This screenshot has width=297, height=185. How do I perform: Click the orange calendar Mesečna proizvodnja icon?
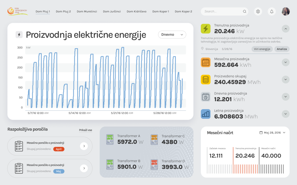206,62
